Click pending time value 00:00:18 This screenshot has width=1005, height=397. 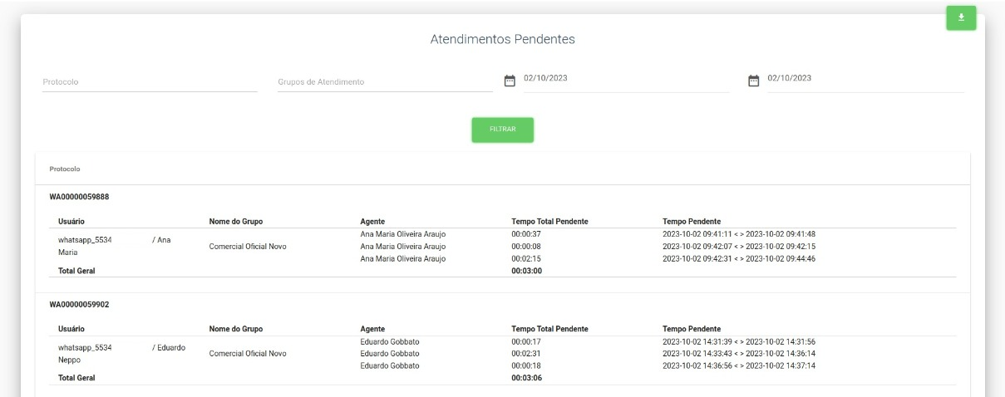pos(526,366)
